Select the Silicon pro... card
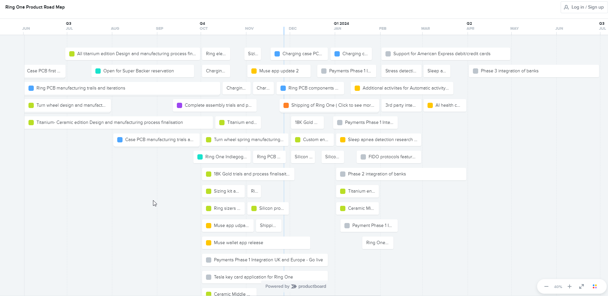Image resolution: width=608 pixels, height=296 pixels. tap(268, 208)
